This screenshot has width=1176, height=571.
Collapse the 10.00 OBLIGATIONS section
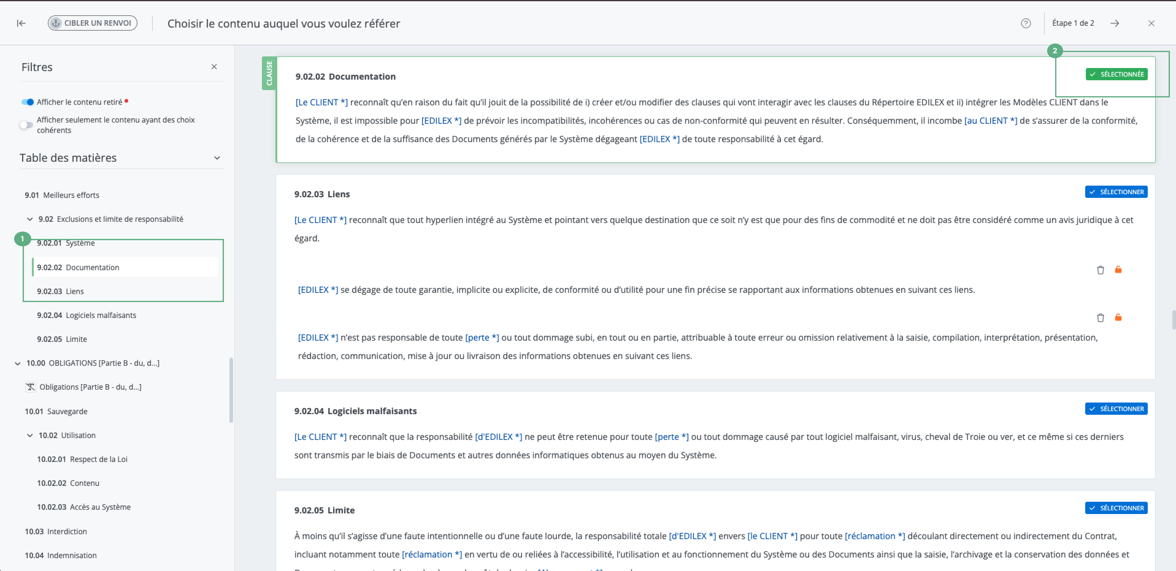point(17,364)
